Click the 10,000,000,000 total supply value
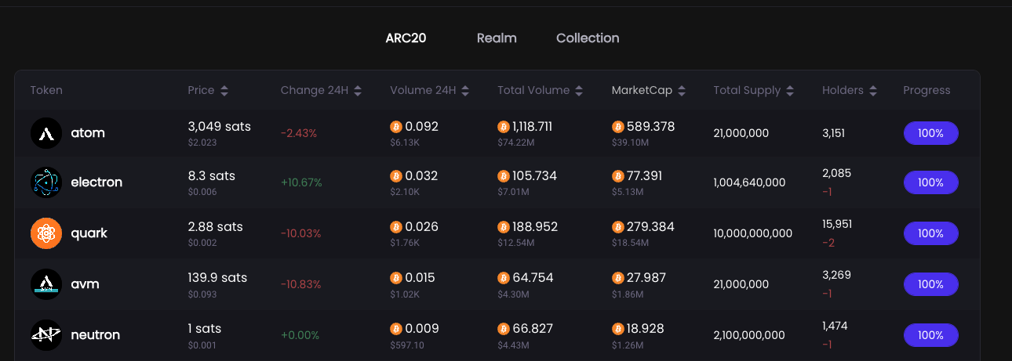 tap(753, 233)
